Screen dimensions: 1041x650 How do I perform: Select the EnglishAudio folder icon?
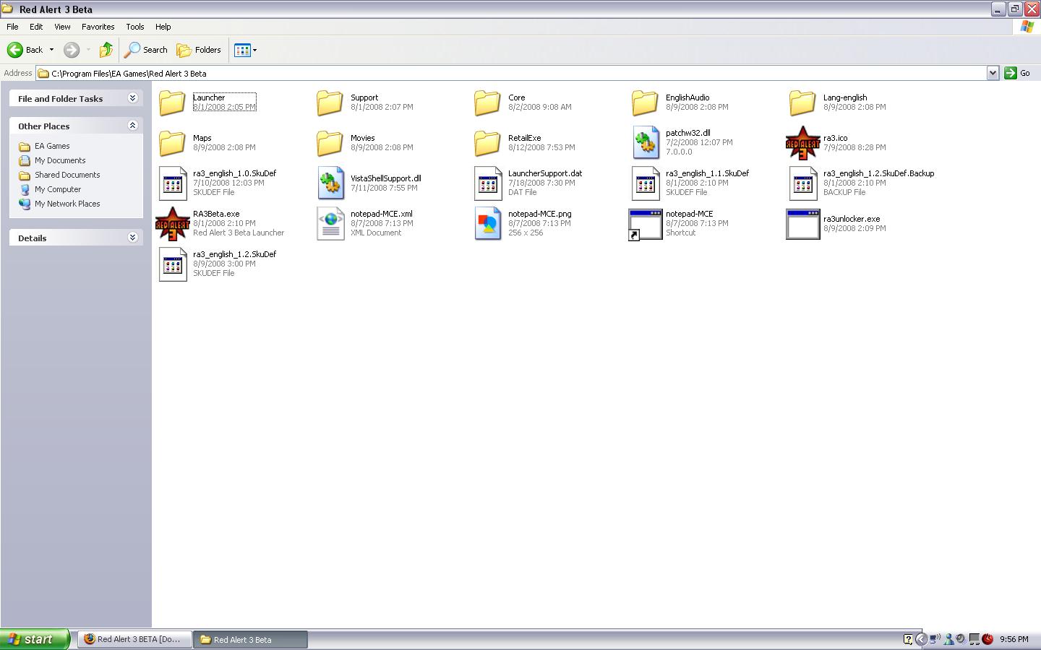645,103
